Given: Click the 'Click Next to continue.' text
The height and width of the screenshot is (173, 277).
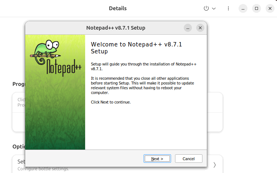Looking at the screenshot, I should click(111, 102).
